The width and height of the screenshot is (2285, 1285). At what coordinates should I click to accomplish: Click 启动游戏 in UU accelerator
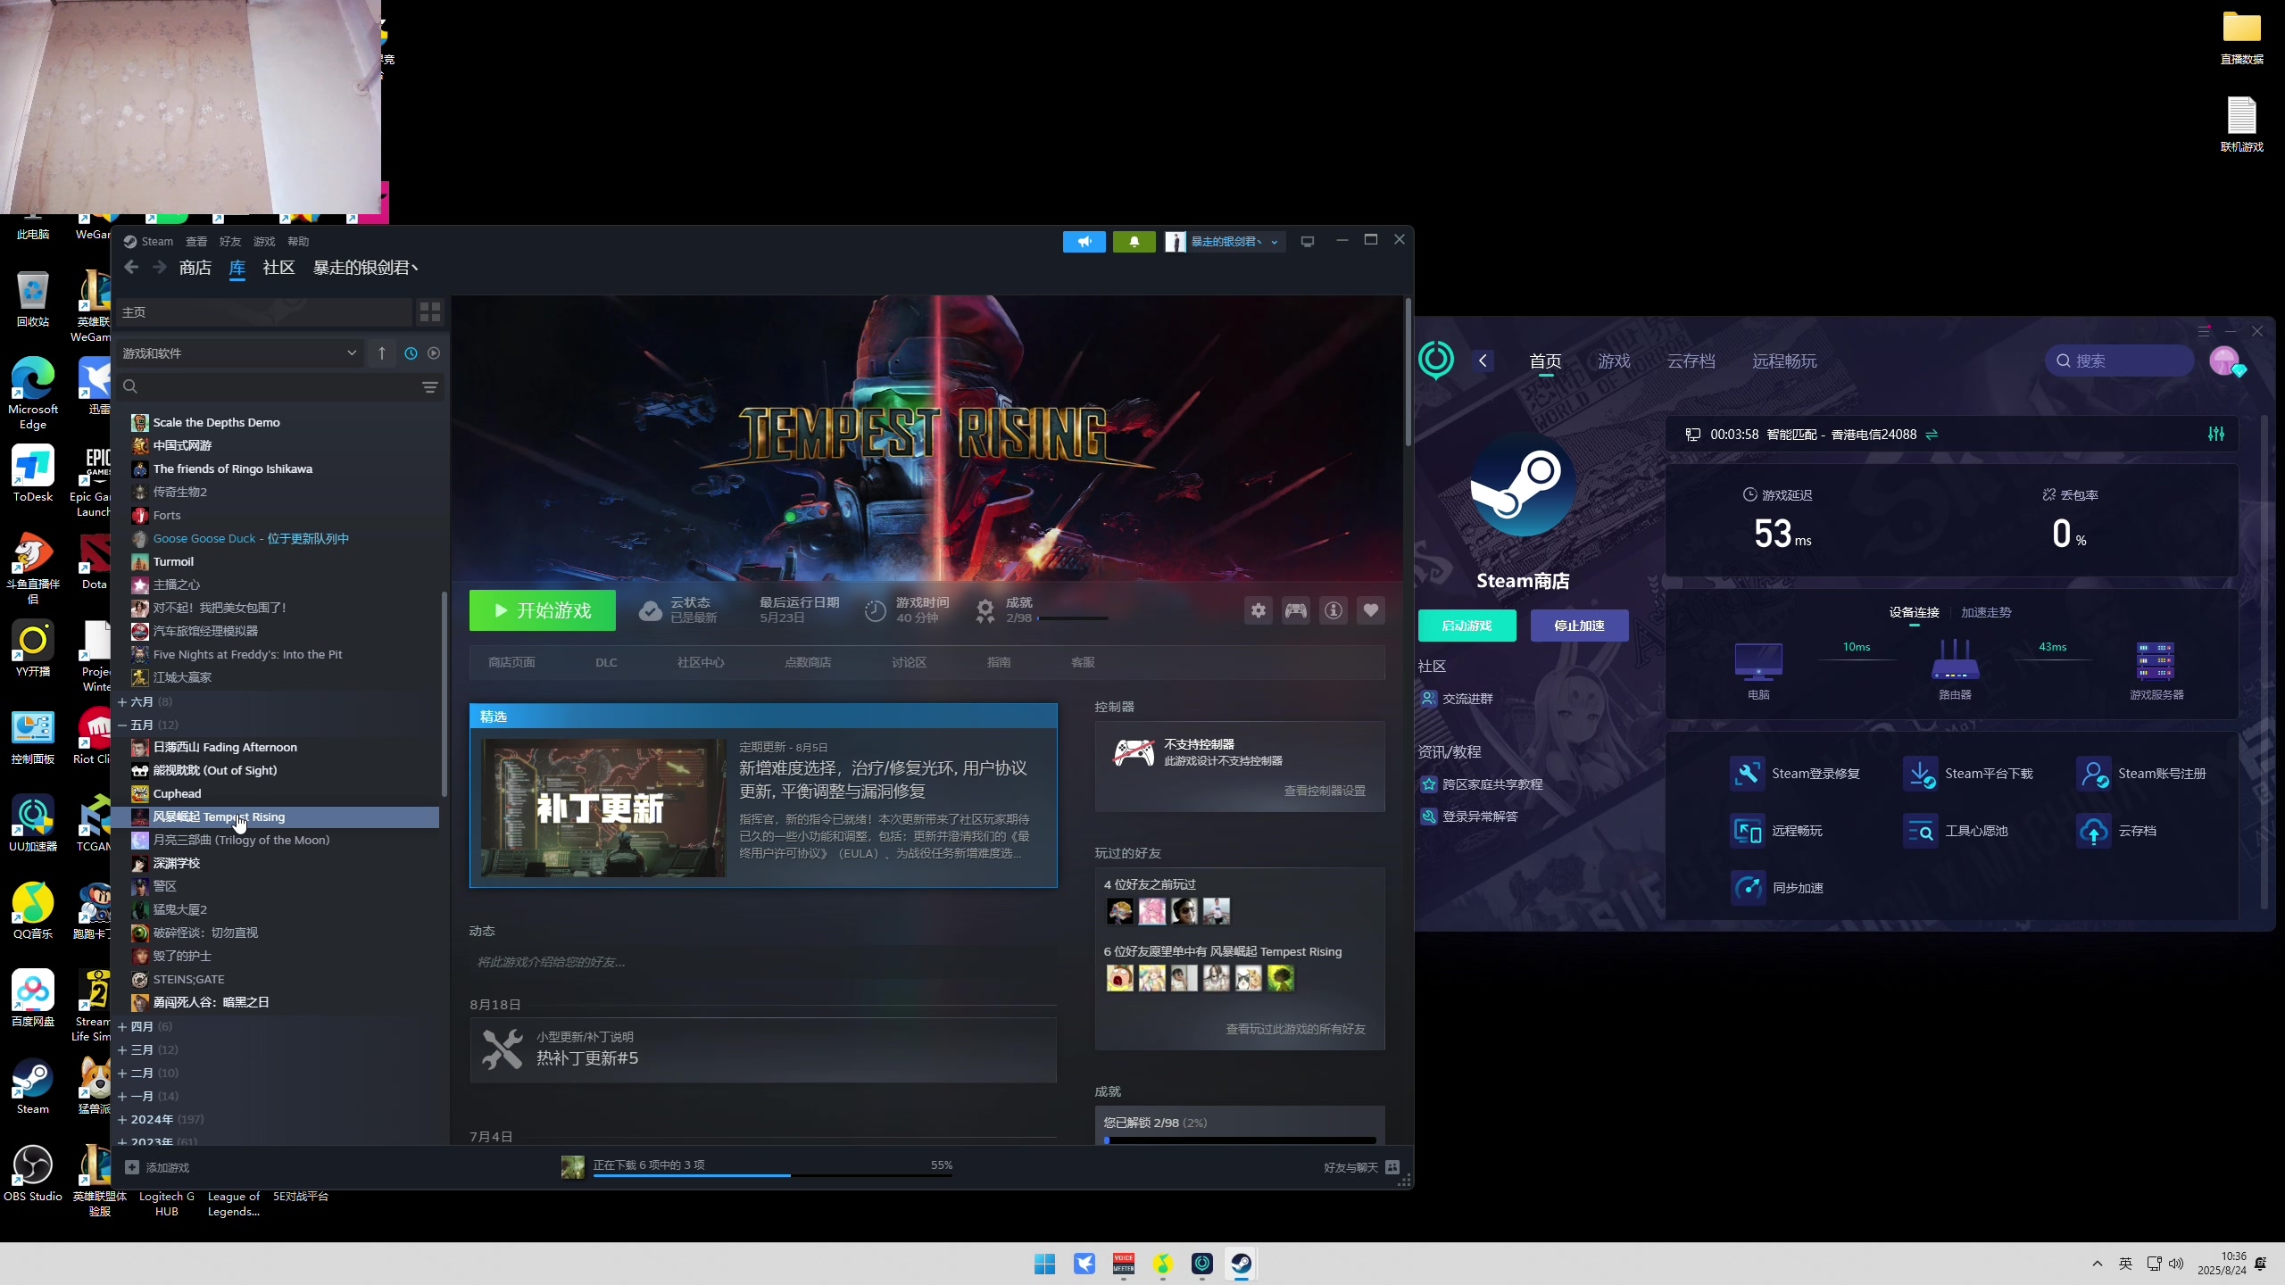pos(1467,626)
